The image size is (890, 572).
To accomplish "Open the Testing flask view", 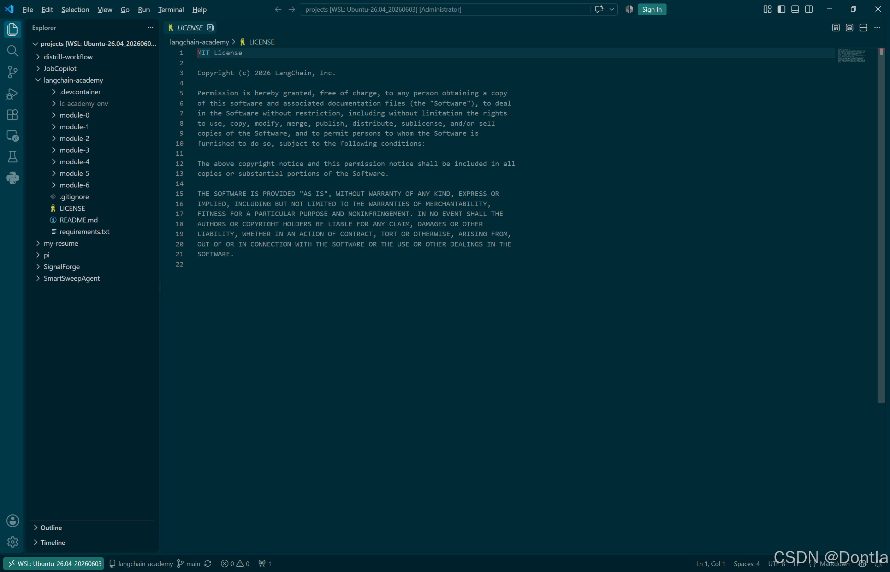I will 13,157.
